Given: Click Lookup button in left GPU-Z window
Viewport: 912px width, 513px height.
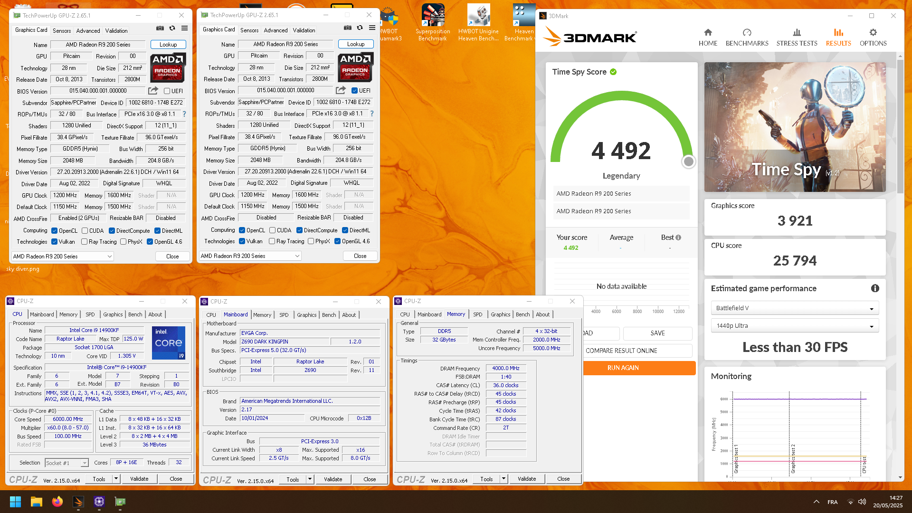Looking at the screenshot, I should [x=168, y=45].
